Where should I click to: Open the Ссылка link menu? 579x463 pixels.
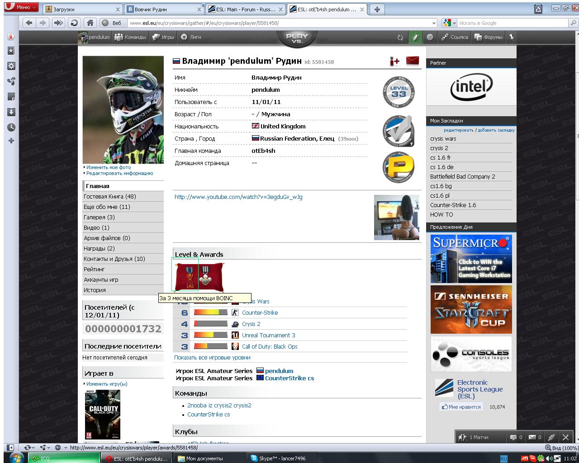[x=455, y=38]
